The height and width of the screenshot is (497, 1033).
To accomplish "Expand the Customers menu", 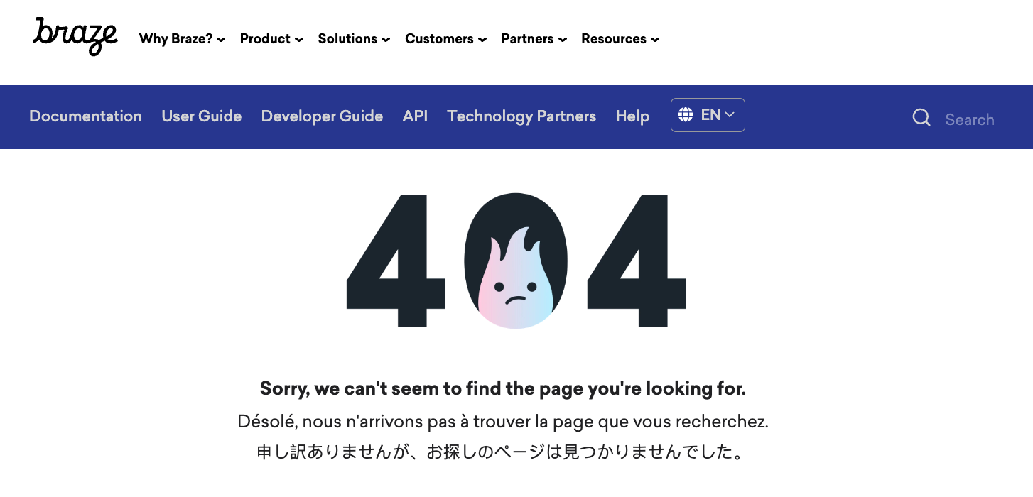I will [445, 39].
